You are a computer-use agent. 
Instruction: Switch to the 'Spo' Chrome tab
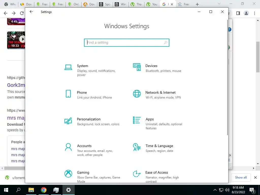[x=105, y=4]
